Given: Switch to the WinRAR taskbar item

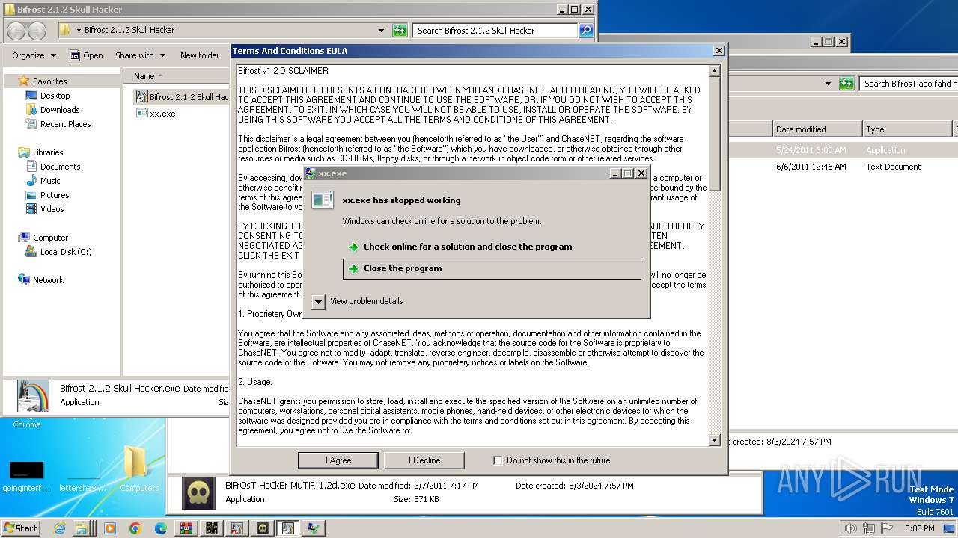Looking at the screenshot, I should (186, 528).
